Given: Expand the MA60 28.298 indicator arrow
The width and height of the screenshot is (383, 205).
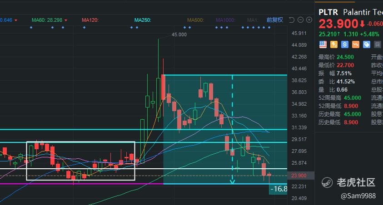Looking at the screenshot, I should click(x=66, y=20).
